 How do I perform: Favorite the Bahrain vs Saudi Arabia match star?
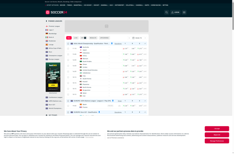(68, 60)
